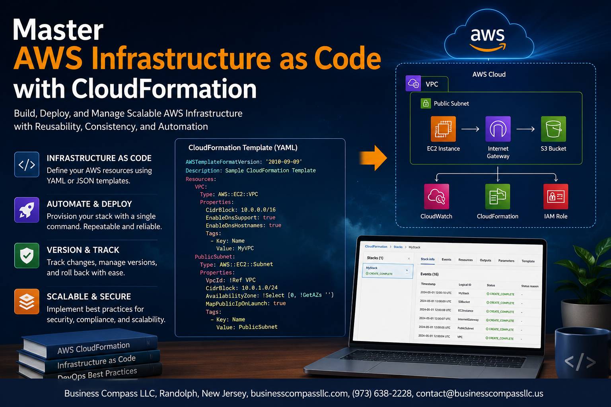Click the VpcId !Ref VPC line
The height and width of the screenshot is (407, 611).
pyautogui.click(x=231, y=280)
